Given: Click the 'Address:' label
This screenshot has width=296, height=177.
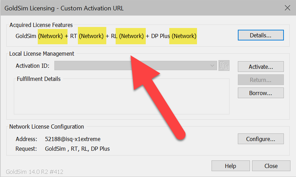Looking at the screenshot, I should (x=26, y=139).
